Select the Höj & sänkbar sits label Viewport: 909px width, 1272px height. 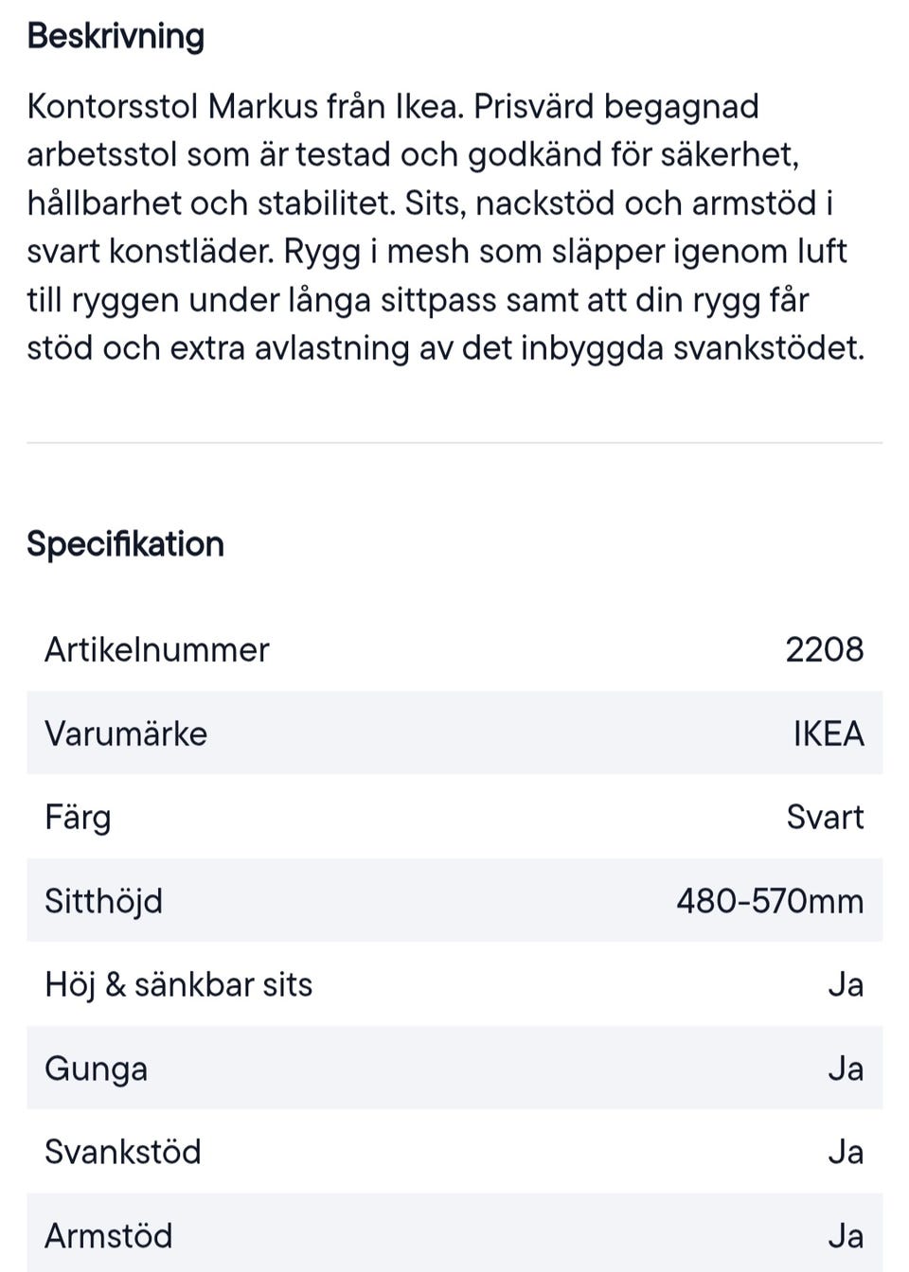pyautogui.click(x=178, y=985)
